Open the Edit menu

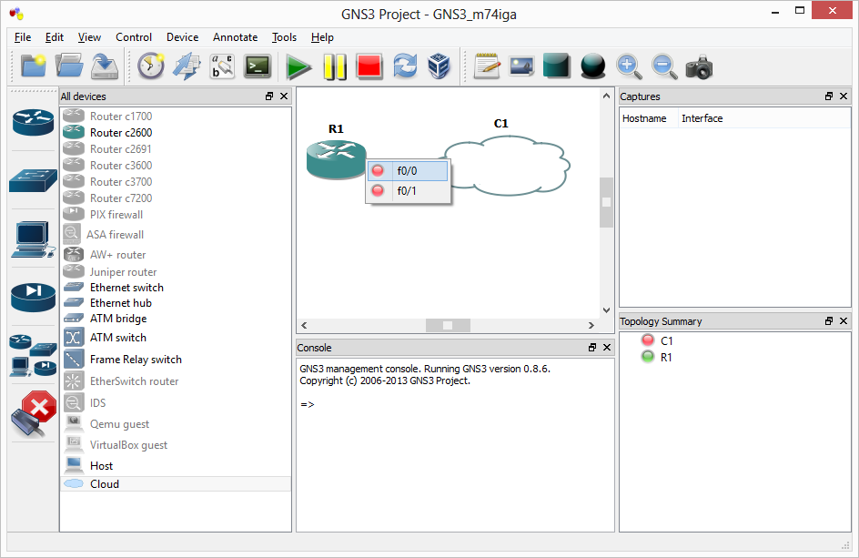coord(55,37)
